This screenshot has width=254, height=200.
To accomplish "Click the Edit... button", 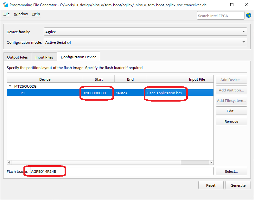I will point(231,111).
